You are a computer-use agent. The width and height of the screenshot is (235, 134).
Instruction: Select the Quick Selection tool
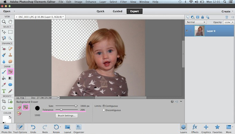(10, 38)
